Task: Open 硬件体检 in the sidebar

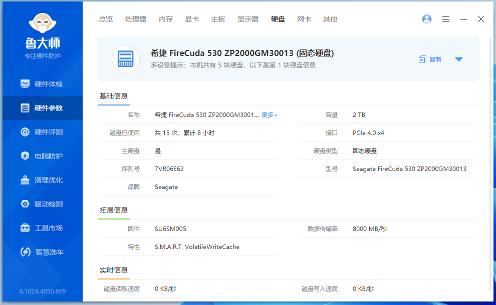Action: [x=43, y=84]
